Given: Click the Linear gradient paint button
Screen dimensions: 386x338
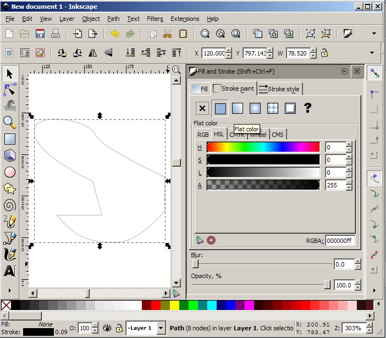Looking at the screenshot, I should click(x=237, y=108).
